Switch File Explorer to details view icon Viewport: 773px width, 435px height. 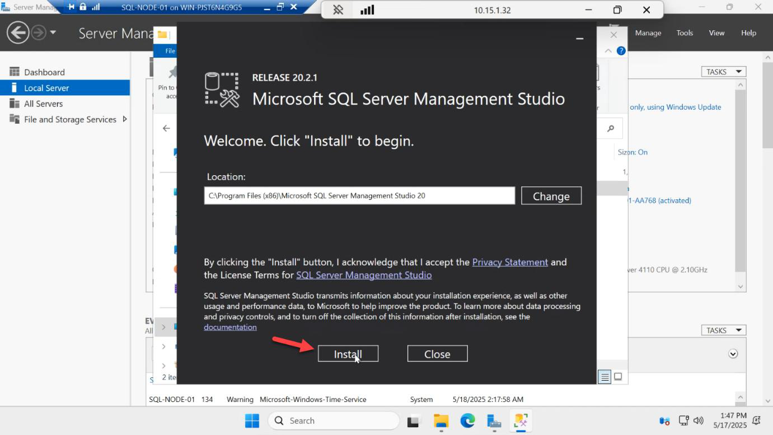pos(605,377)
